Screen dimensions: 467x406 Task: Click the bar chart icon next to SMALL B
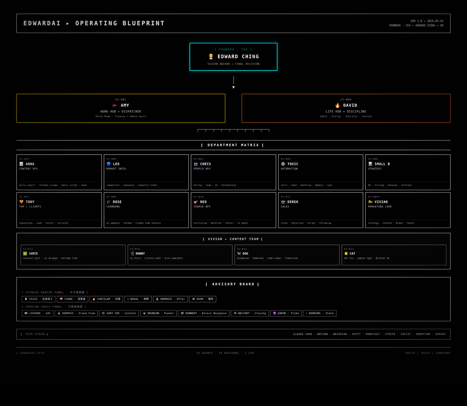[370, 164]
